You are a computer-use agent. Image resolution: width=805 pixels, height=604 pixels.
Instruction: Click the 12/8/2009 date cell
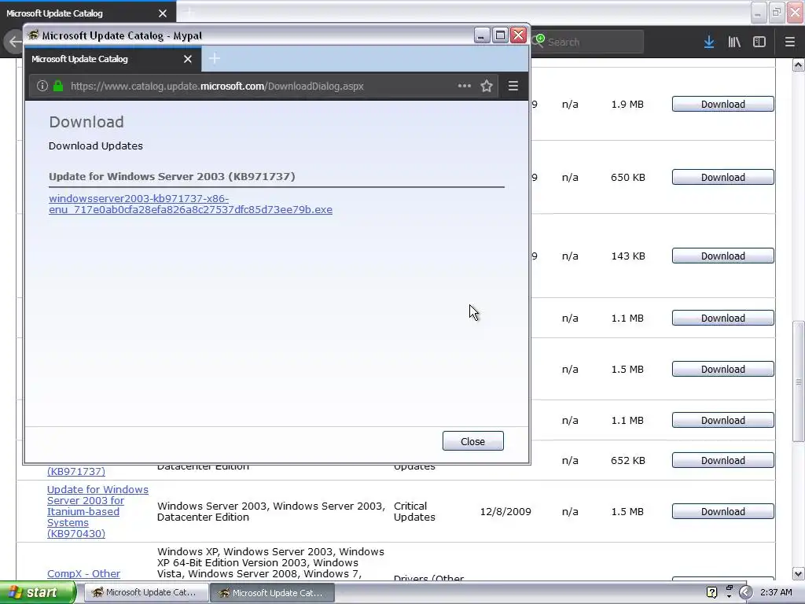tap(505, 511)
